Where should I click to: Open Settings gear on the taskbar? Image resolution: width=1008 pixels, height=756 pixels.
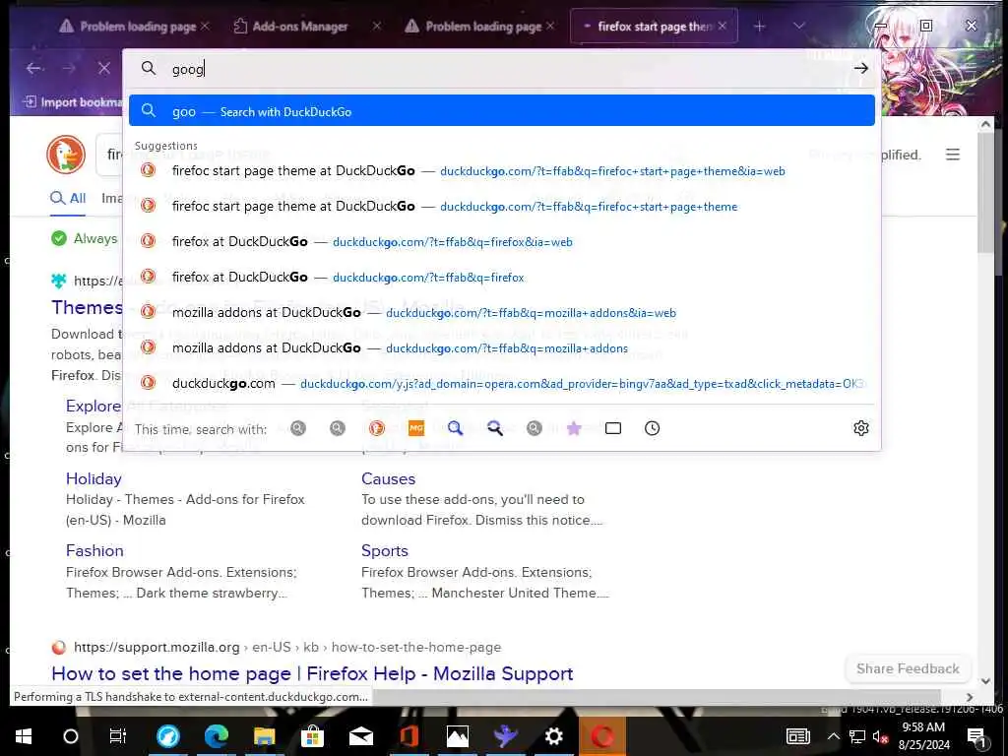point(553,736)
